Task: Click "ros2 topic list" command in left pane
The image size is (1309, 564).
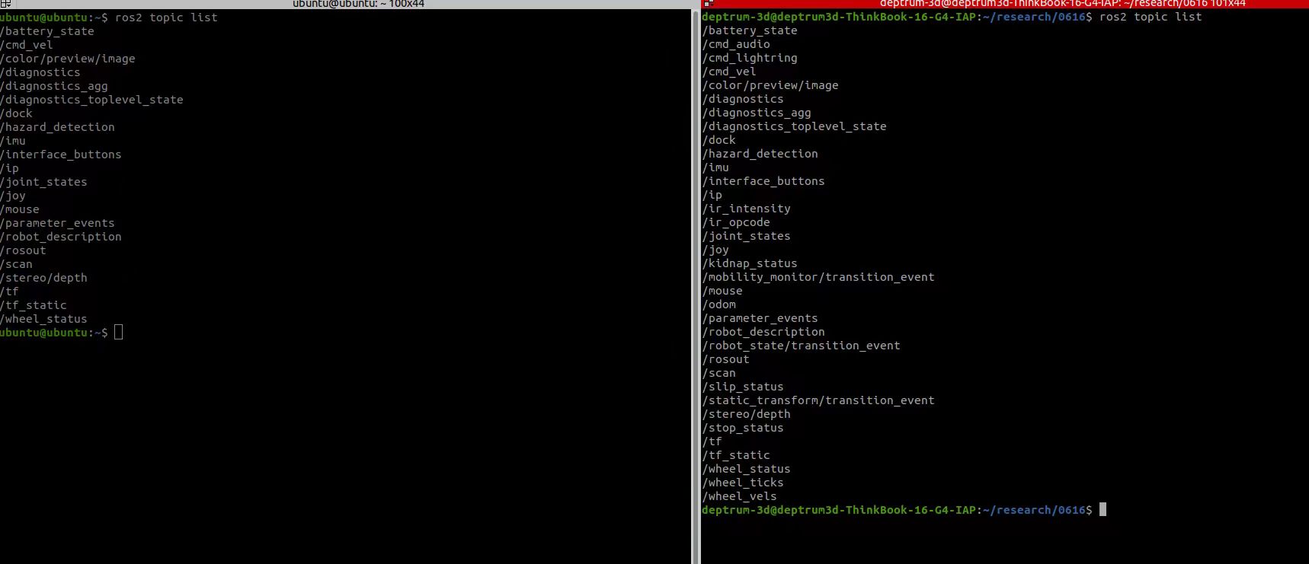Action: tap(166, 18)
